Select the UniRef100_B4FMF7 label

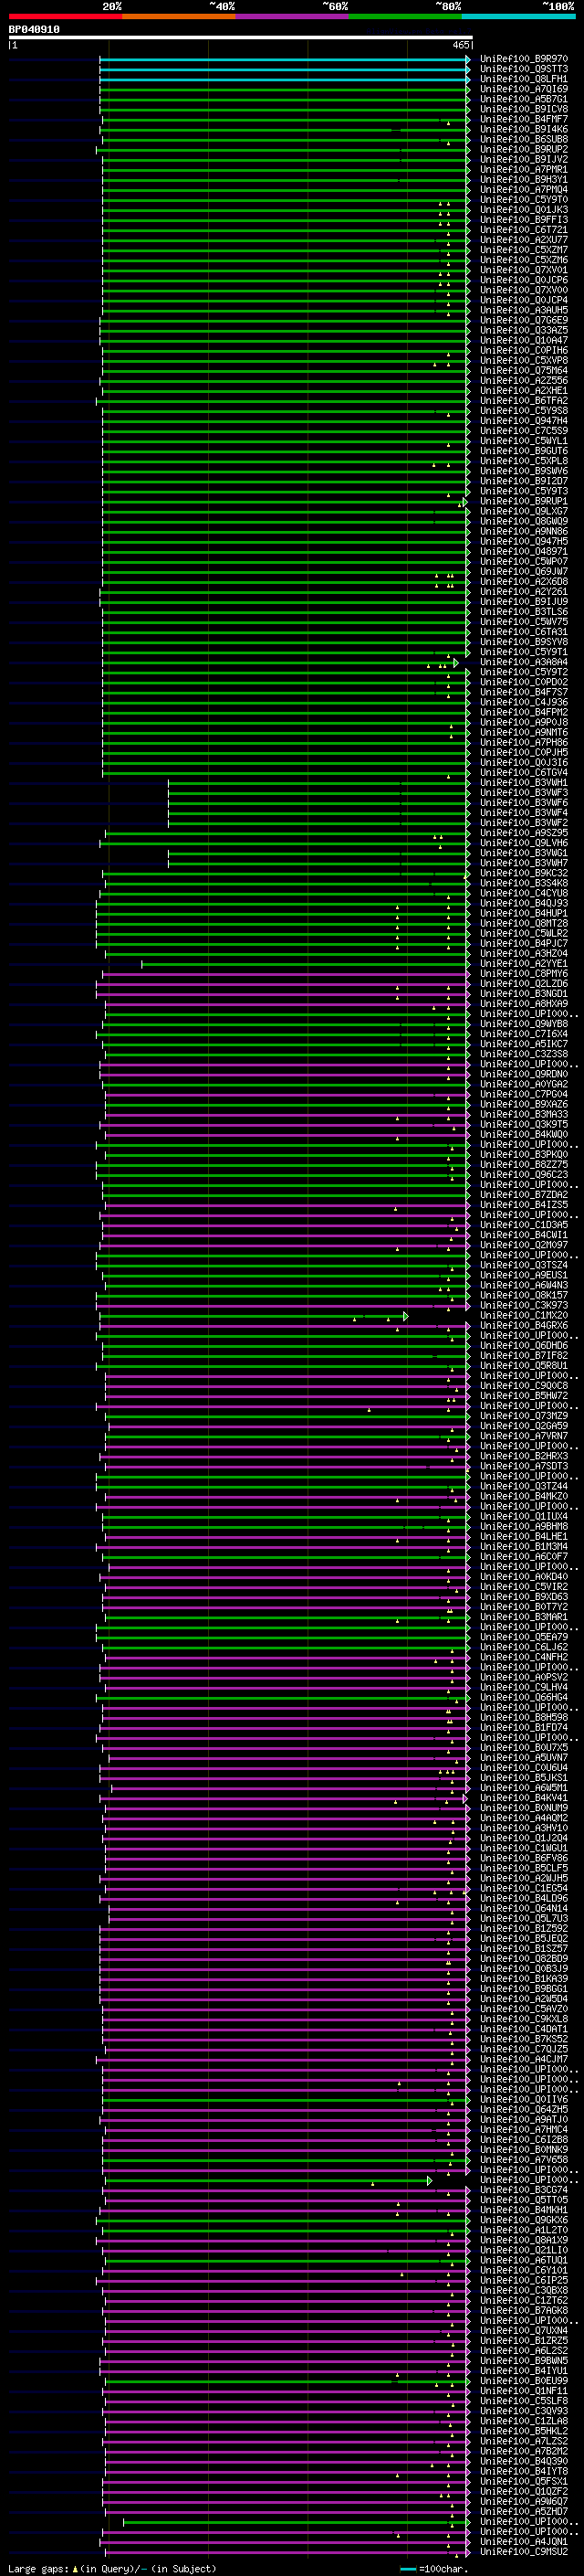[524, 119]
